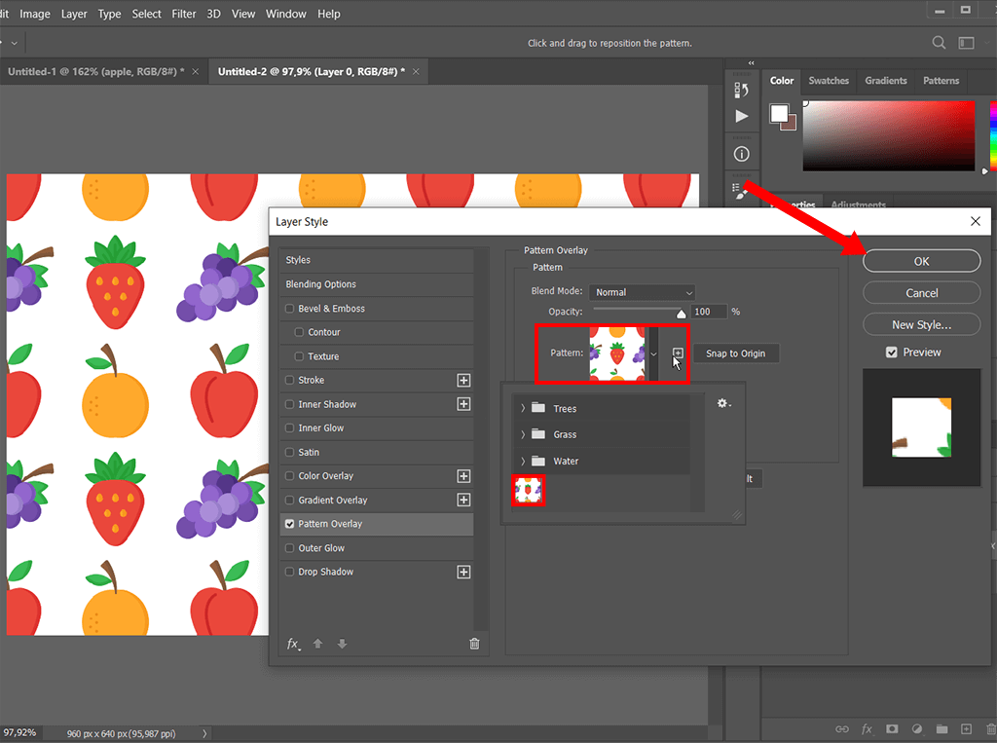Open the Filter menu
This screenshot has height=743, width=997.
(184, 14)
